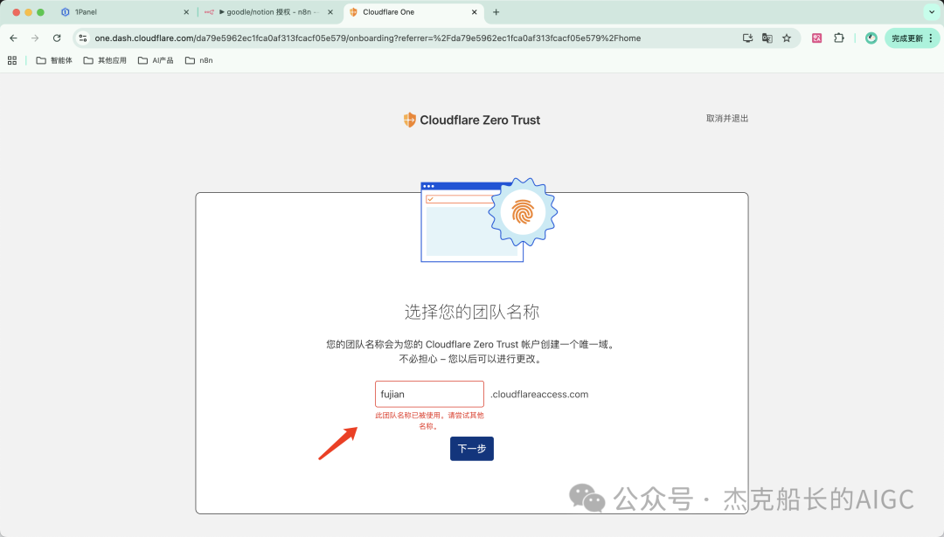Viewport: 944px width, 537px height.
Task: Open the translate page icon
Action: click(767, 38)
